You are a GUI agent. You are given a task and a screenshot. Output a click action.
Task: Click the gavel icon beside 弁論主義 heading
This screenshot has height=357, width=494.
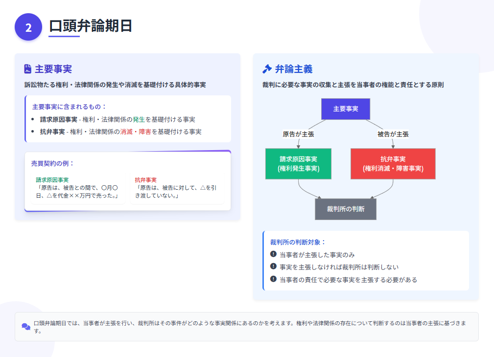tap(267, 69)
